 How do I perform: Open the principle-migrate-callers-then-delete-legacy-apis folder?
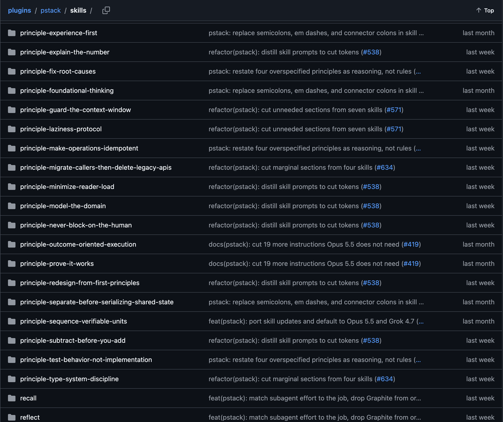(96, 167)
